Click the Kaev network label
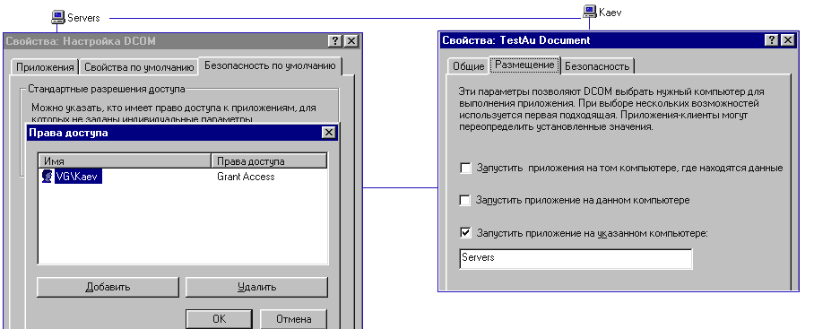 610,12
